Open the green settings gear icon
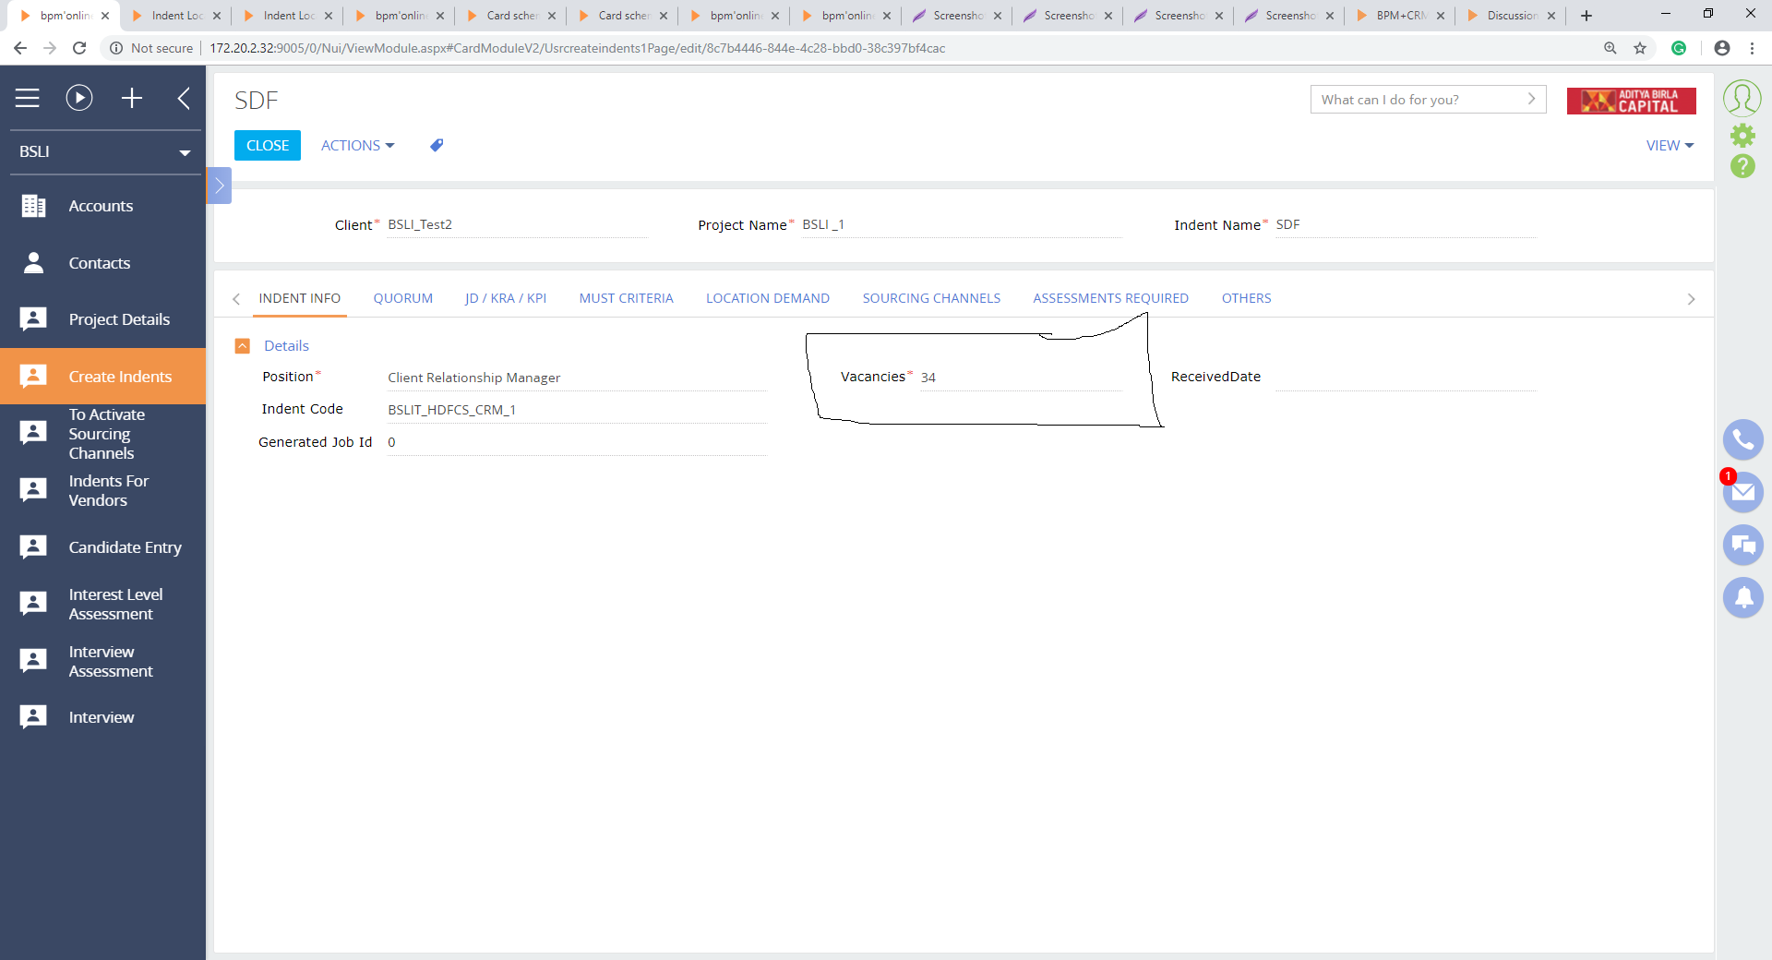 coord(1742,136)
